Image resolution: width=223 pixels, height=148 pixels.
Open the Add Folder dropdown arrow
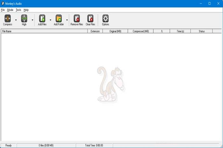click(67, 20)
